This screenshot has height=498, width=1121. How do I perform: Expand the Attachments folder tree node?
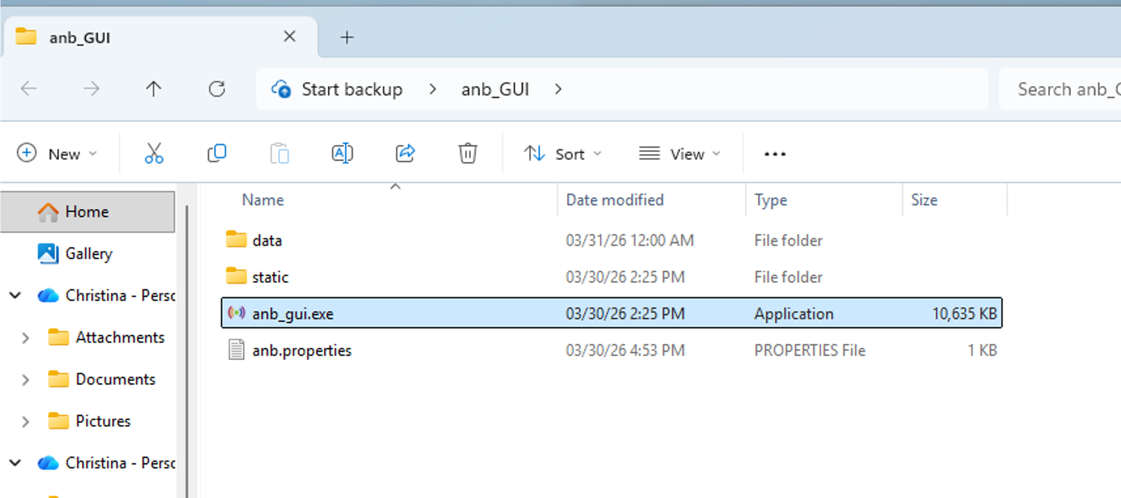click(x=25, y=338)
